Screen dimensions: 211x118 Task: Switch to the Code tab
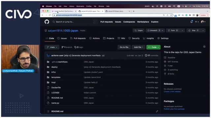click(x=50, y=38)
